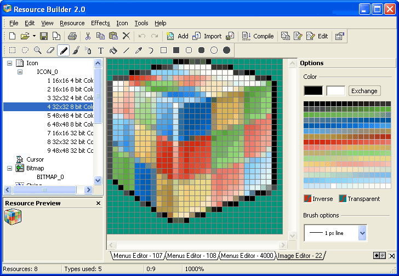The image size is (399, 276).
Task: Open the Effects menu
Action: pos(100,23)
